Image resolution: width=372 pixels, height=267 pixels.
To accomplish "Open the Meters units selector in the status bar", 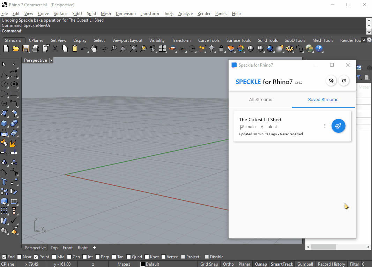I will 124,264.
